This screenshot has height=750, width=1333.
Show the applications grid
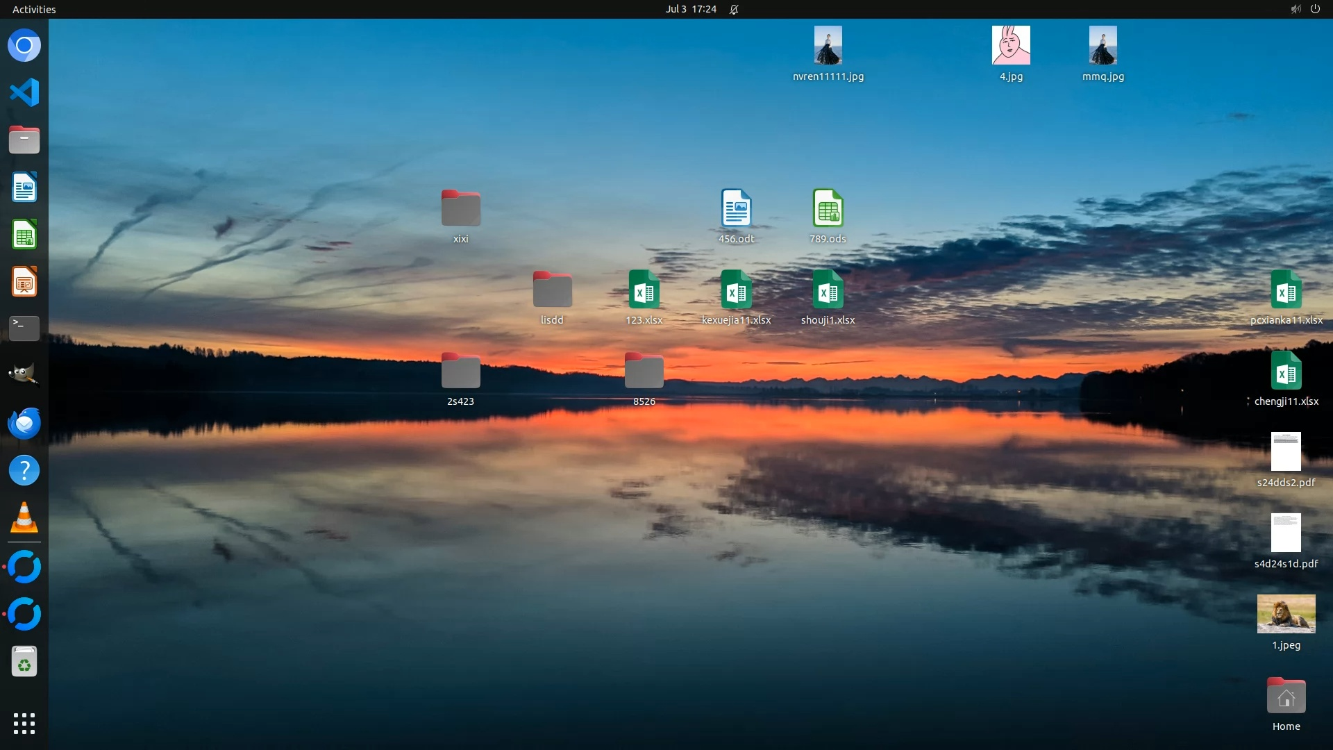24,724
